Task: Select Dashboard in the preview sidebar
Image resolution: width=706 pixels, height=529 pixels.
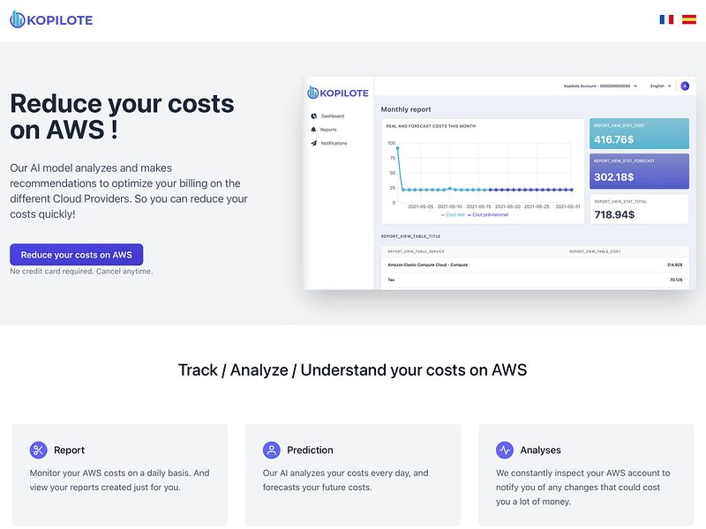Action: point(327,116)
